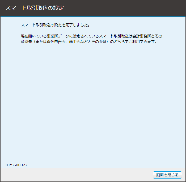Screen dimensions: 186x182
Task: Click the 画面を閉じる button
Action: tap(167, 175)
